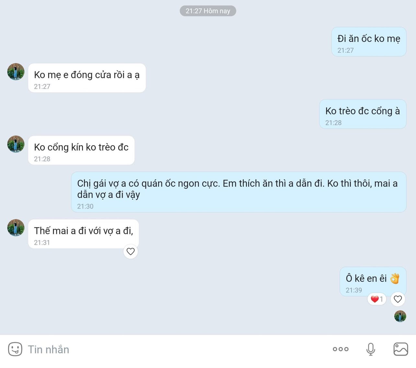The image size is (416, 368).
Task: Open sender avatar beside 'Ko mẹ e đóng cửa' message
Action: [16, 72]
